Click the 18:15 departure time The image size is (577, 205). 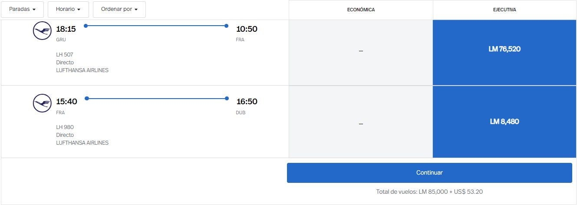(x=66, y=29)
